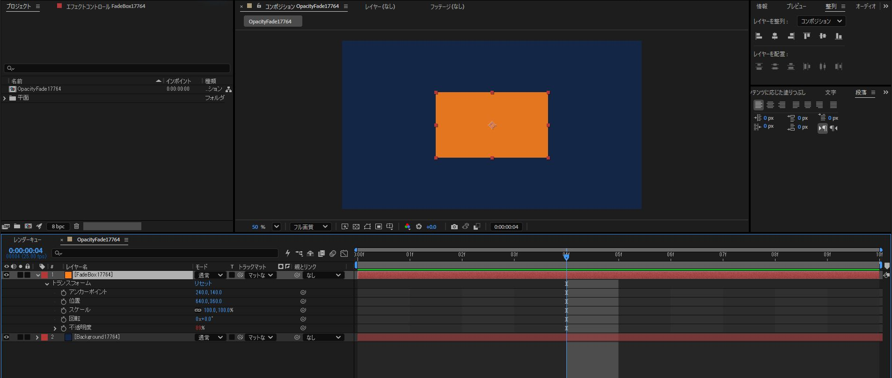Click the orange FadeBox17764 layer color swatch
The image size is (892, 378).
click(x=68, y=275)
